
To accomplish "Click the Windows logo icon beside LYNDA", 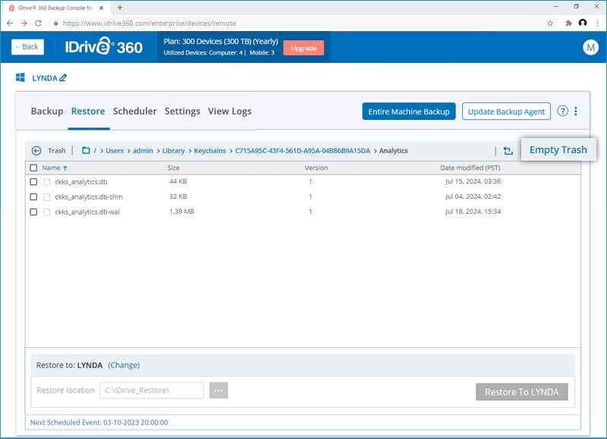I will click(x=20, y=78).
